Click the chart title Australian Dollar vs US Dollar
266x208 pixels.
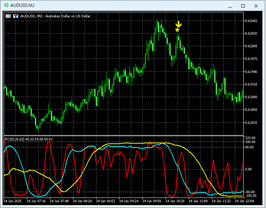pos(68,16)
